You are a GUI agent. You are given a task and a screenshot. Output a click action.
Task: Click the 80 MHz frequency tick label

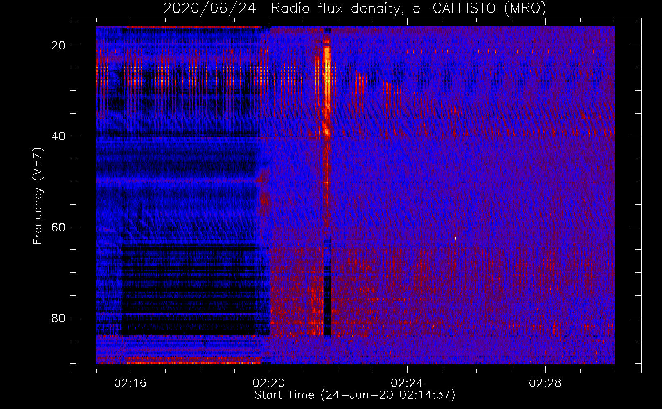coord(59,318)
